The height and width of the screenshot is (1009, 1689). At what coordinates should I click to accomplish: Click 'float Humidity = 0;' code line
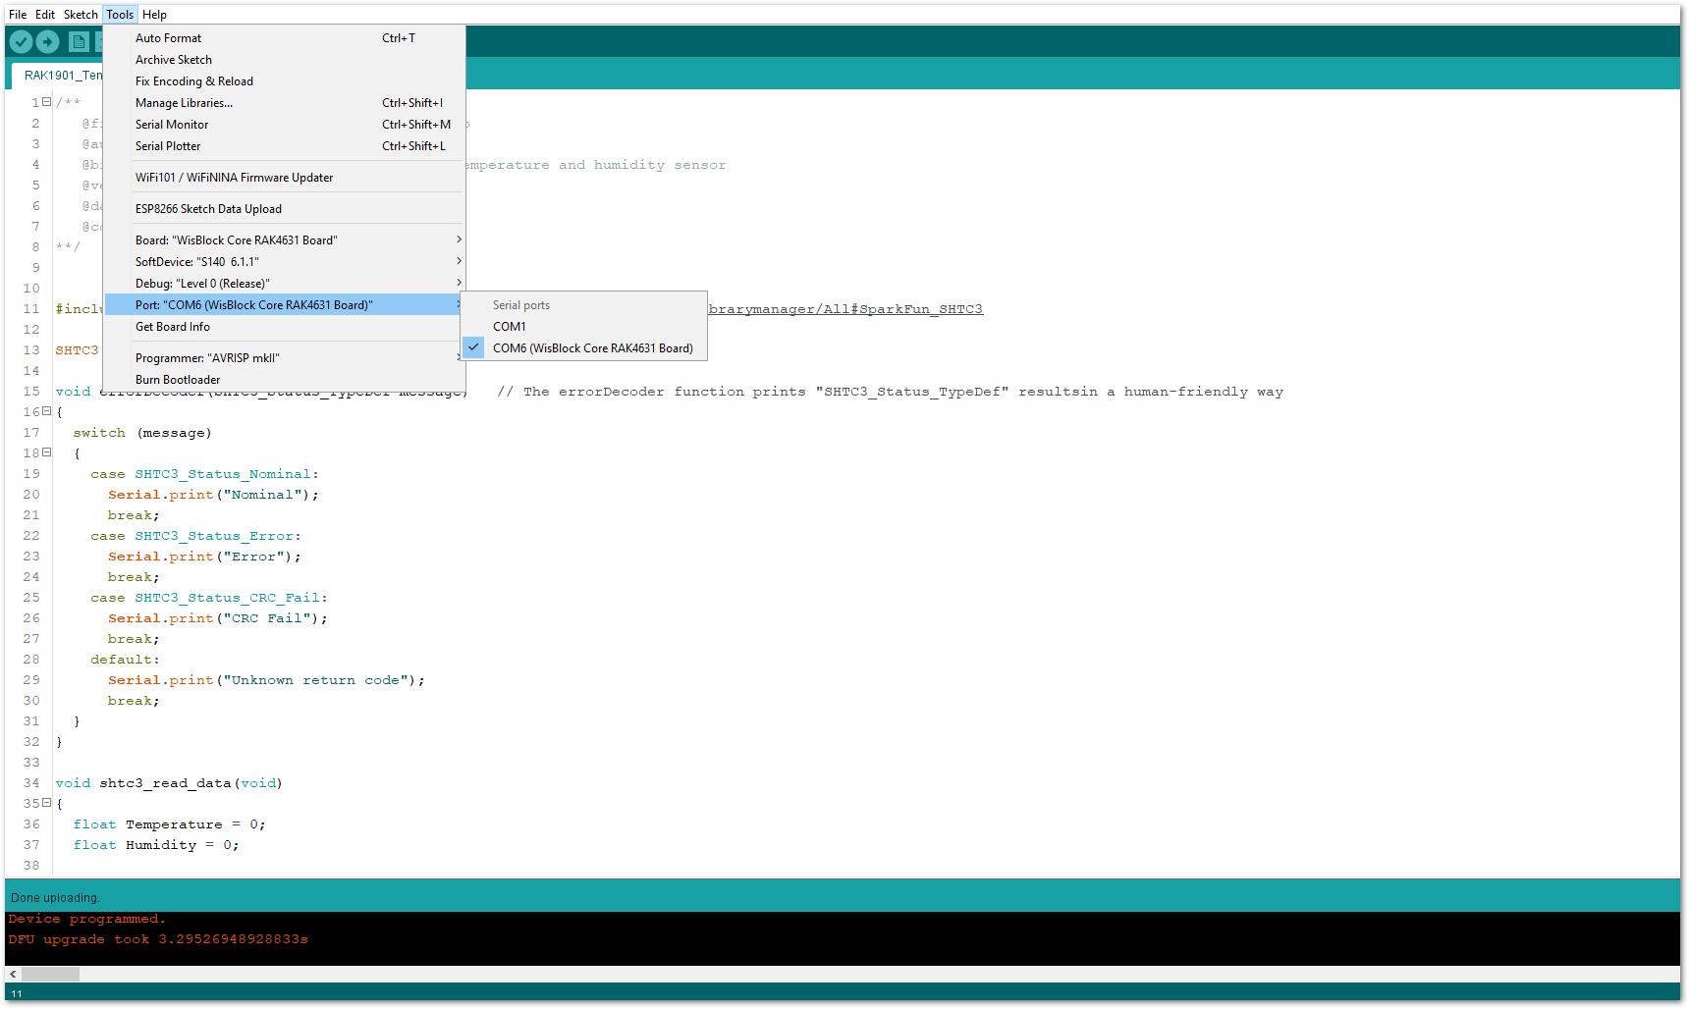coord(156,845)
